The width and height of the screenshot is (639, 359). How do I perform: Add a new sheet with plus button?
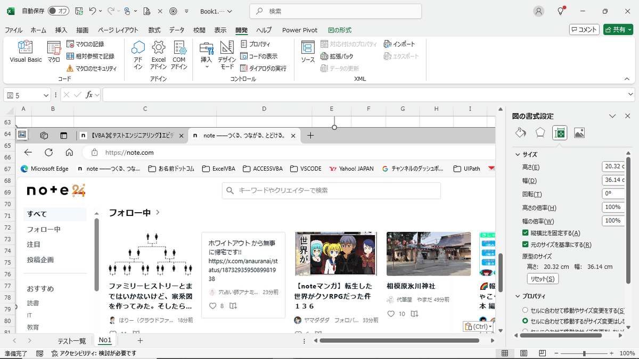(140, 340)
